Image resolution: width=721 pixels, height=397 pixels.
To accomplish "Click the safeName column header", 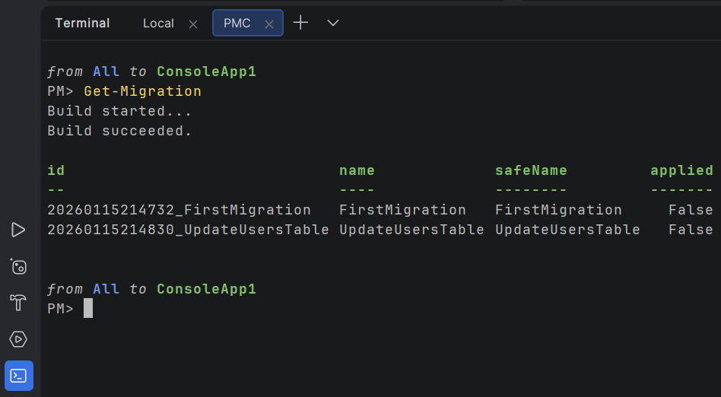I will pyautogui.click(x=531, y=170).
